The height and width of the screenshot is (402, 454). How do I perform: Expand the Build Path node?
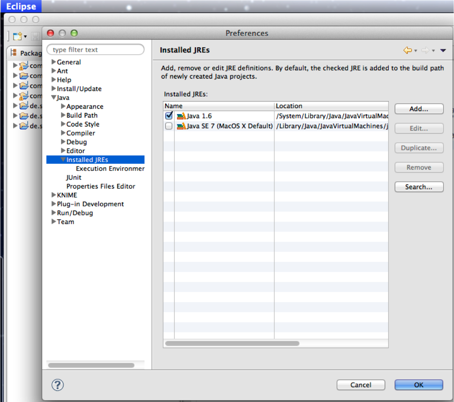[x=63, y=115]
